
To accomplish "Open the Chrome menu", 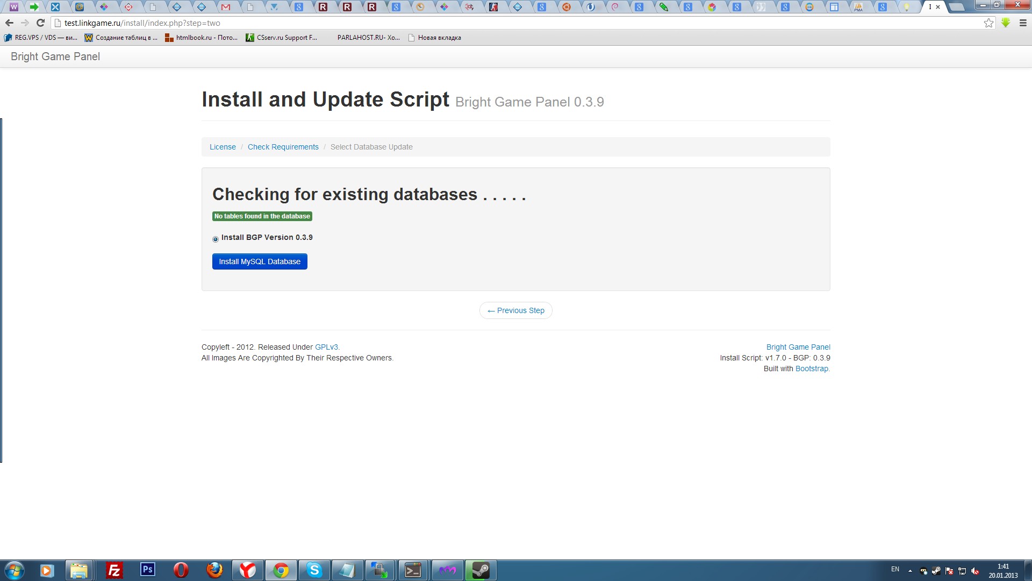I will pos(1023,23).
